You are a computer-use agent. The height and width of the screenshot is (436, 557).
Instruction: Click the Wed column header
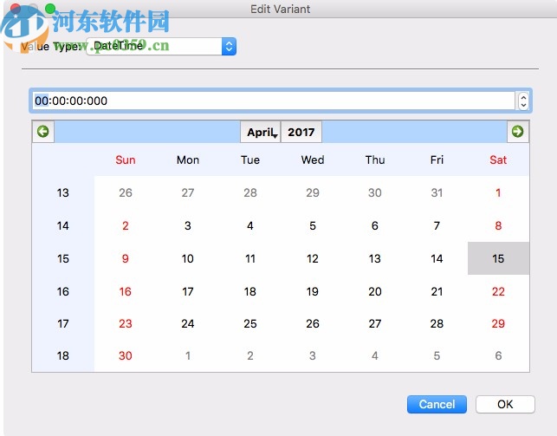(313, 159)
